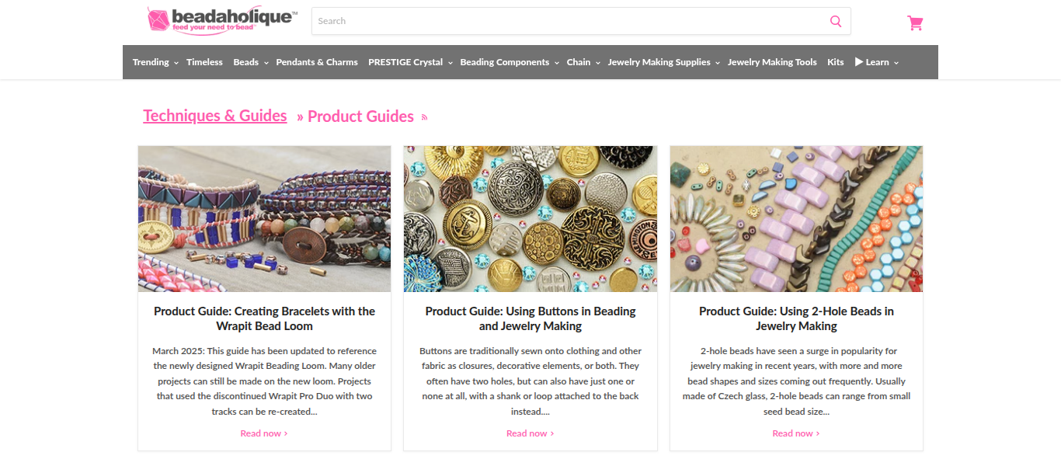The height and width of the screenshot is (473, 1061).
Task: Click the Beadaholique logo
Action: click(x=221, y=20)
